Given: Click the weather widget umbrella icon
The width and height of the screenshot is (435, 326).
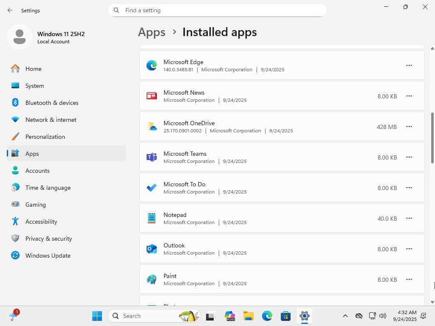Looking at the screenshot, I should pyautogui.click(x=13, y=316).
